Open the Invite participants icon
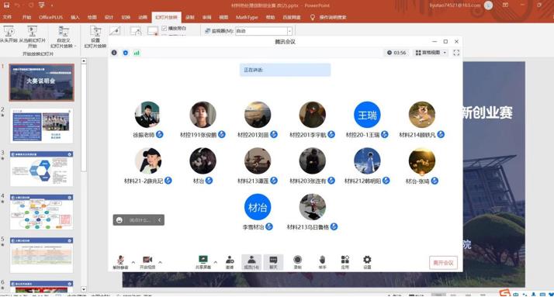554x297 pixels. (230, 262)
